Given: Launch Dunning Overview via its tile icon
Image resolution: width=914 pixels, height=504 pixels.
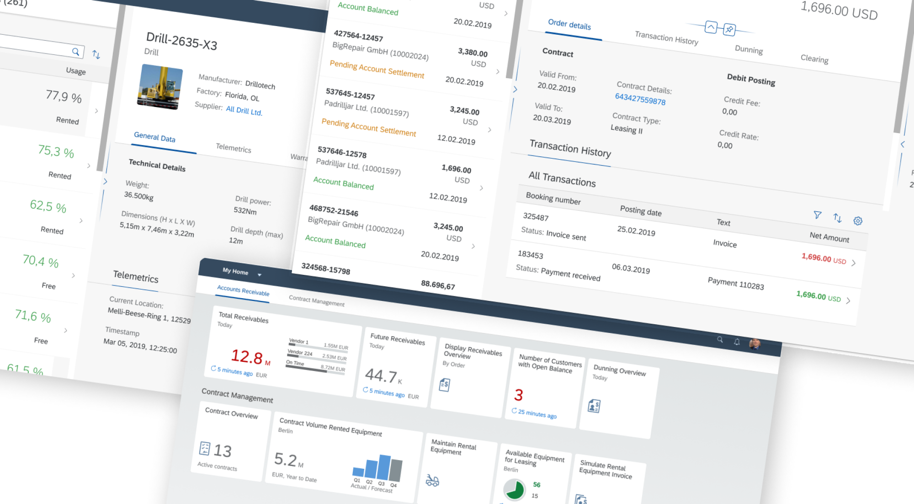Looking at the screenshot, I should click(595, 406).
